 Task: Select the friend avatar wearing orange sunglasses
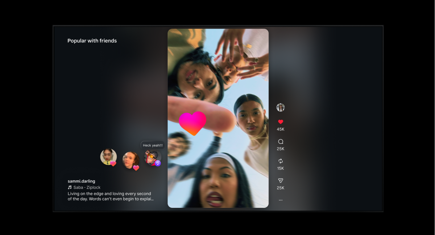click(152, 157)
